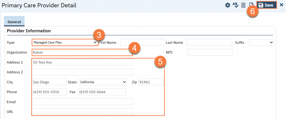Focus the Organization field containing Kaiser
The width and height of the screenshot is (286, 119).
pos(82,52)
